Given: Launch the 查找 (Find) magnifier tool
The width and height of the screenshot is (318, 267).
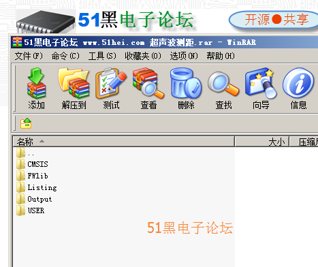Looking at the screenshot, I should 223,89.
